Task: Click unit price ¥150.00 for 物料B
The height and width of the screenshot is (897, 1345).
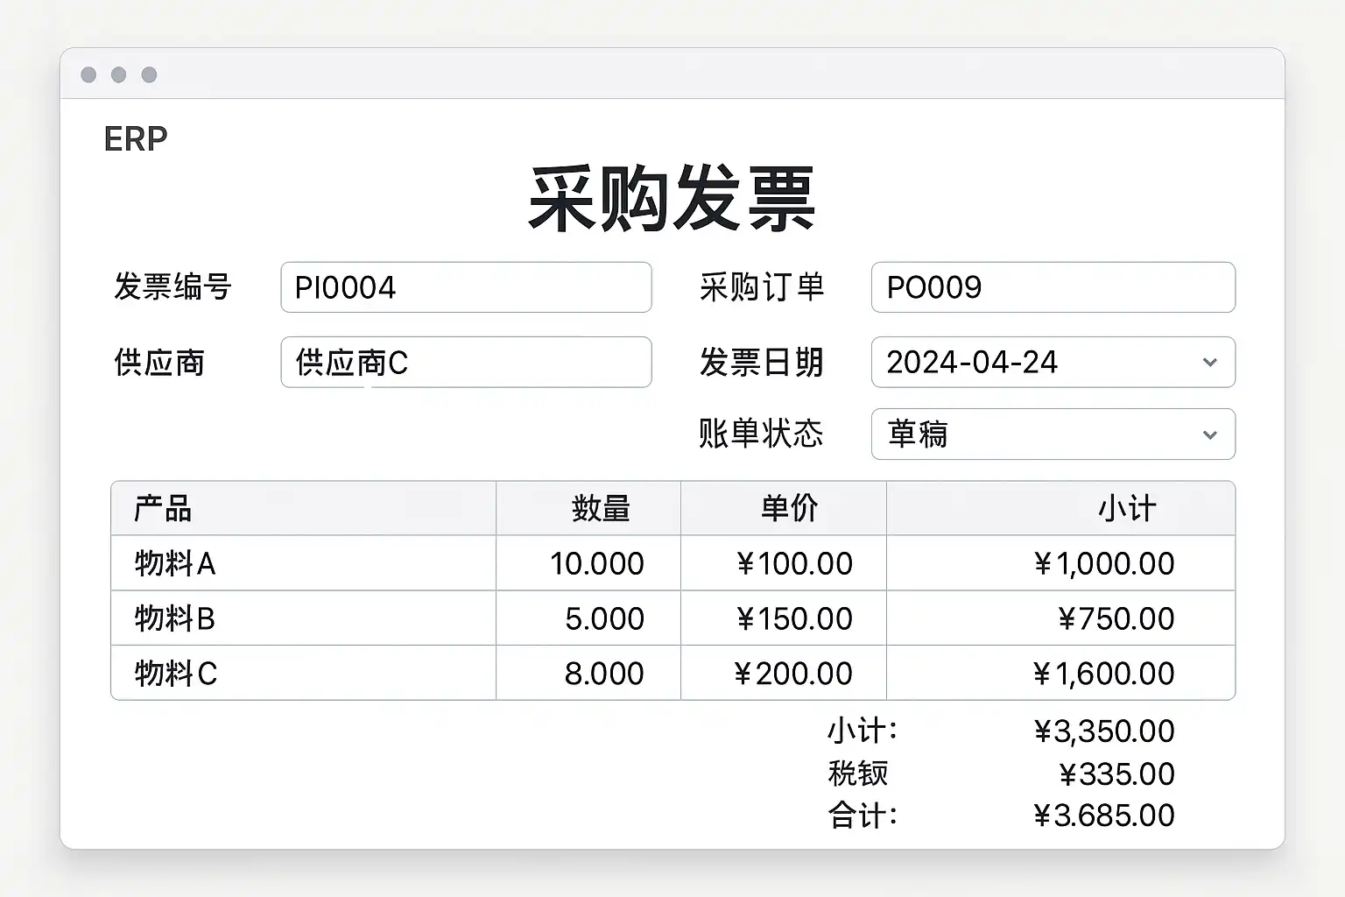Action: pyautogui.click(x=793, y=618)
